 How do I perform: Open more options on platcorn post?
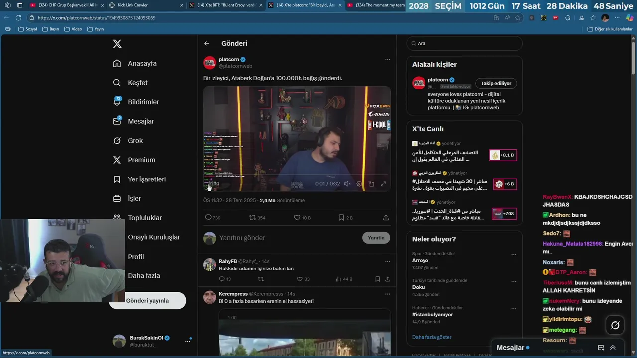387,60
